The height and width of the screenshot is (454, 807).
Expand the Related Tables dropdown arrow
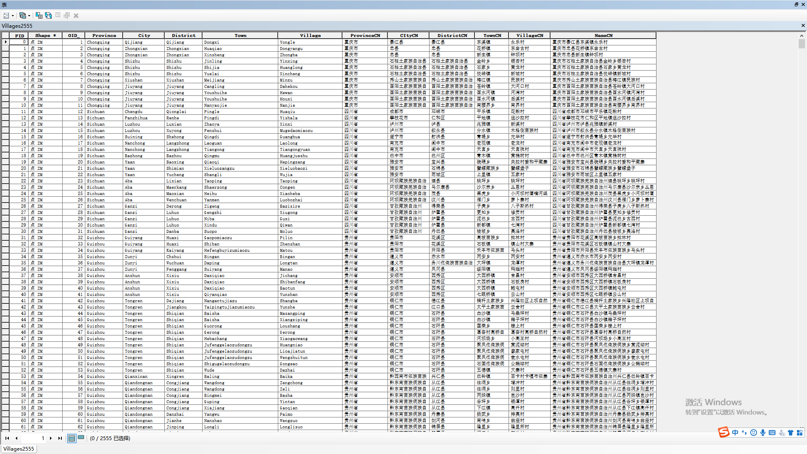(29, 16)
